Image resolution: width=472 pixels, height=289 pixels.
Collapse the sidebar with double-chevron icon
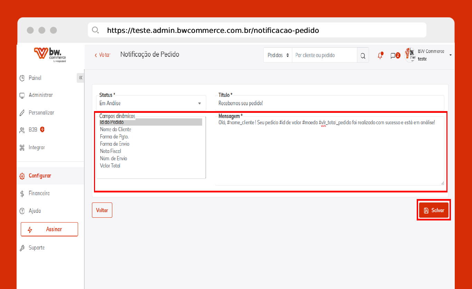point(81,78)
